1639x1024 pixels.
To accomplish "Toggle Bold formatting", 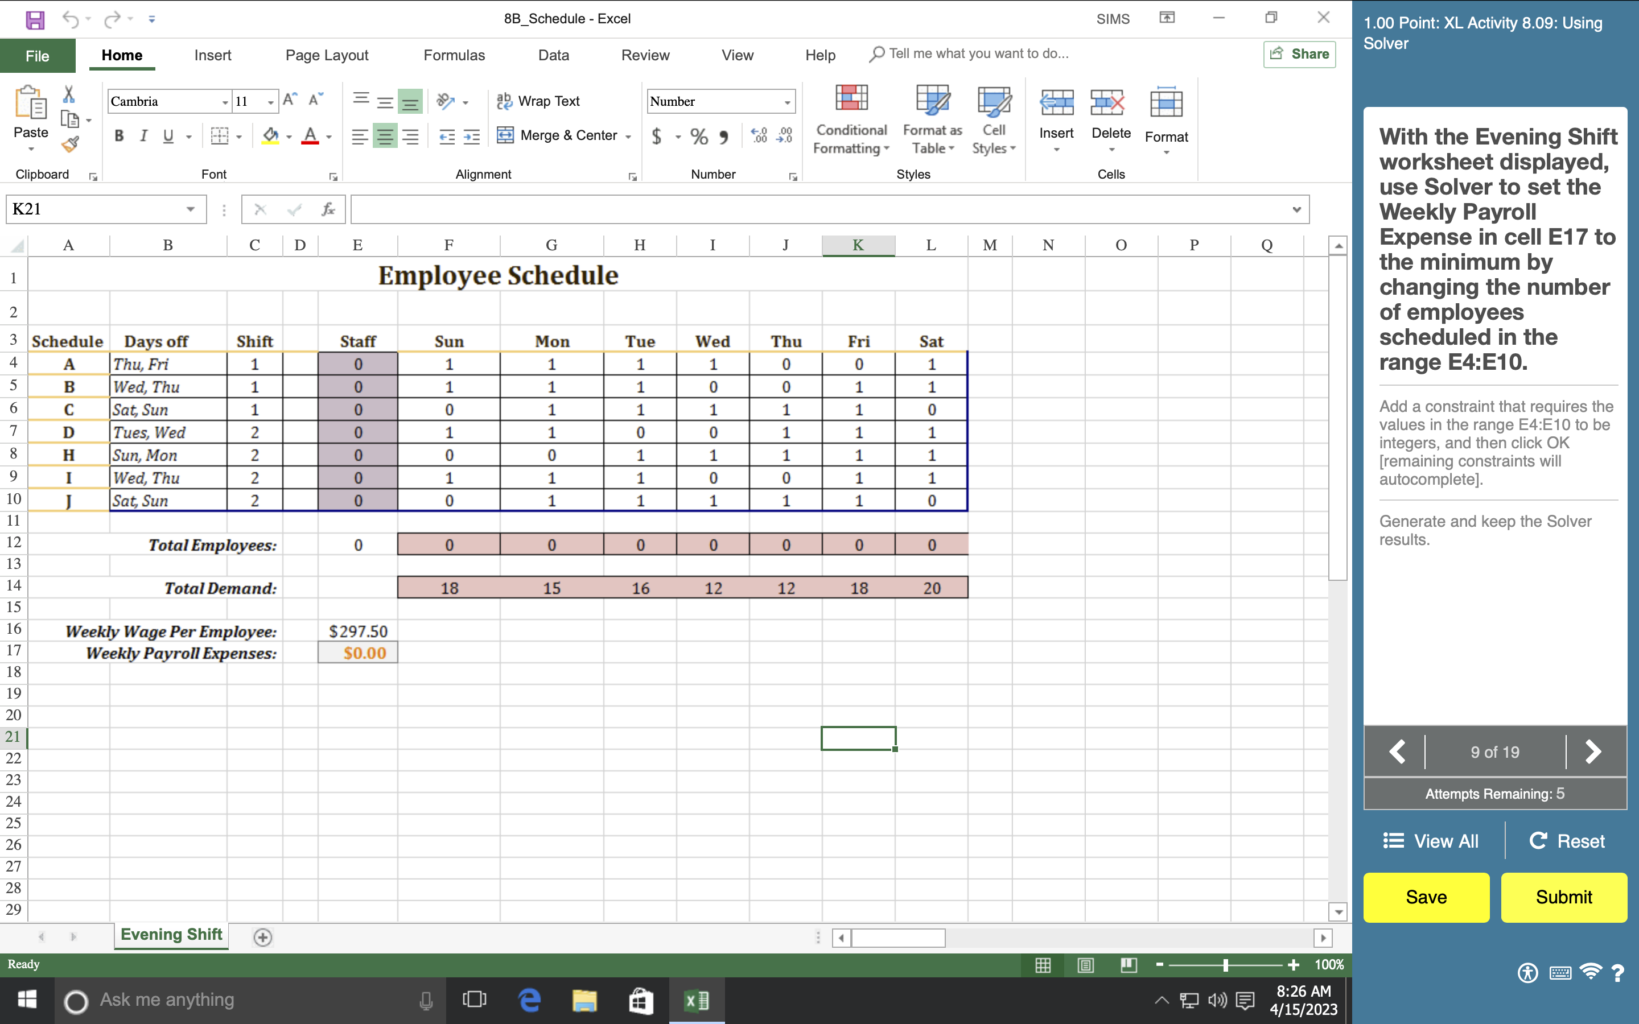I will click(x=119, y=136).
